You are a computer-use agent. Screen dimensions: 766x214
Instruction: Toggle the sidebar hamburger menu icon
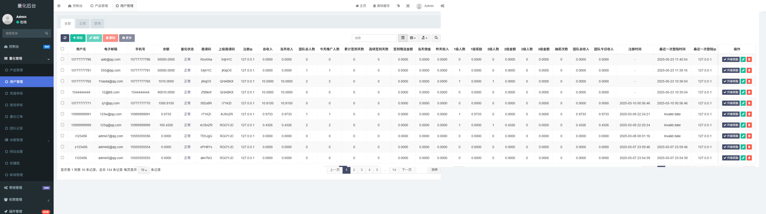(x=59, y=6)
